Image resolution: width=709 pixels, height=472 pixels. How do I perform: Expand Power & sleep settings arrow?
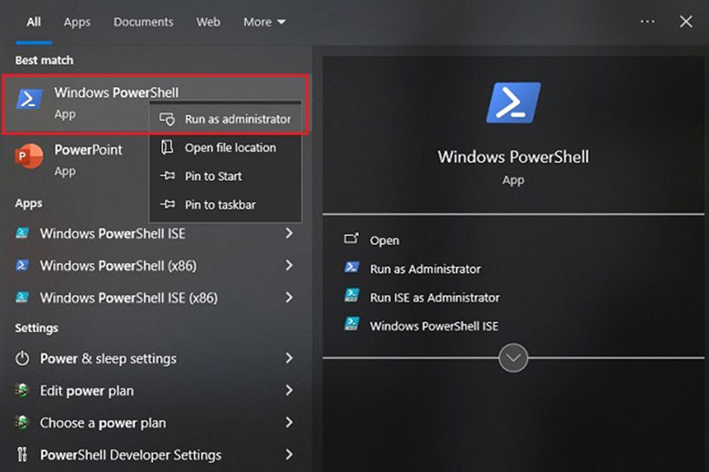click(289, 358)
